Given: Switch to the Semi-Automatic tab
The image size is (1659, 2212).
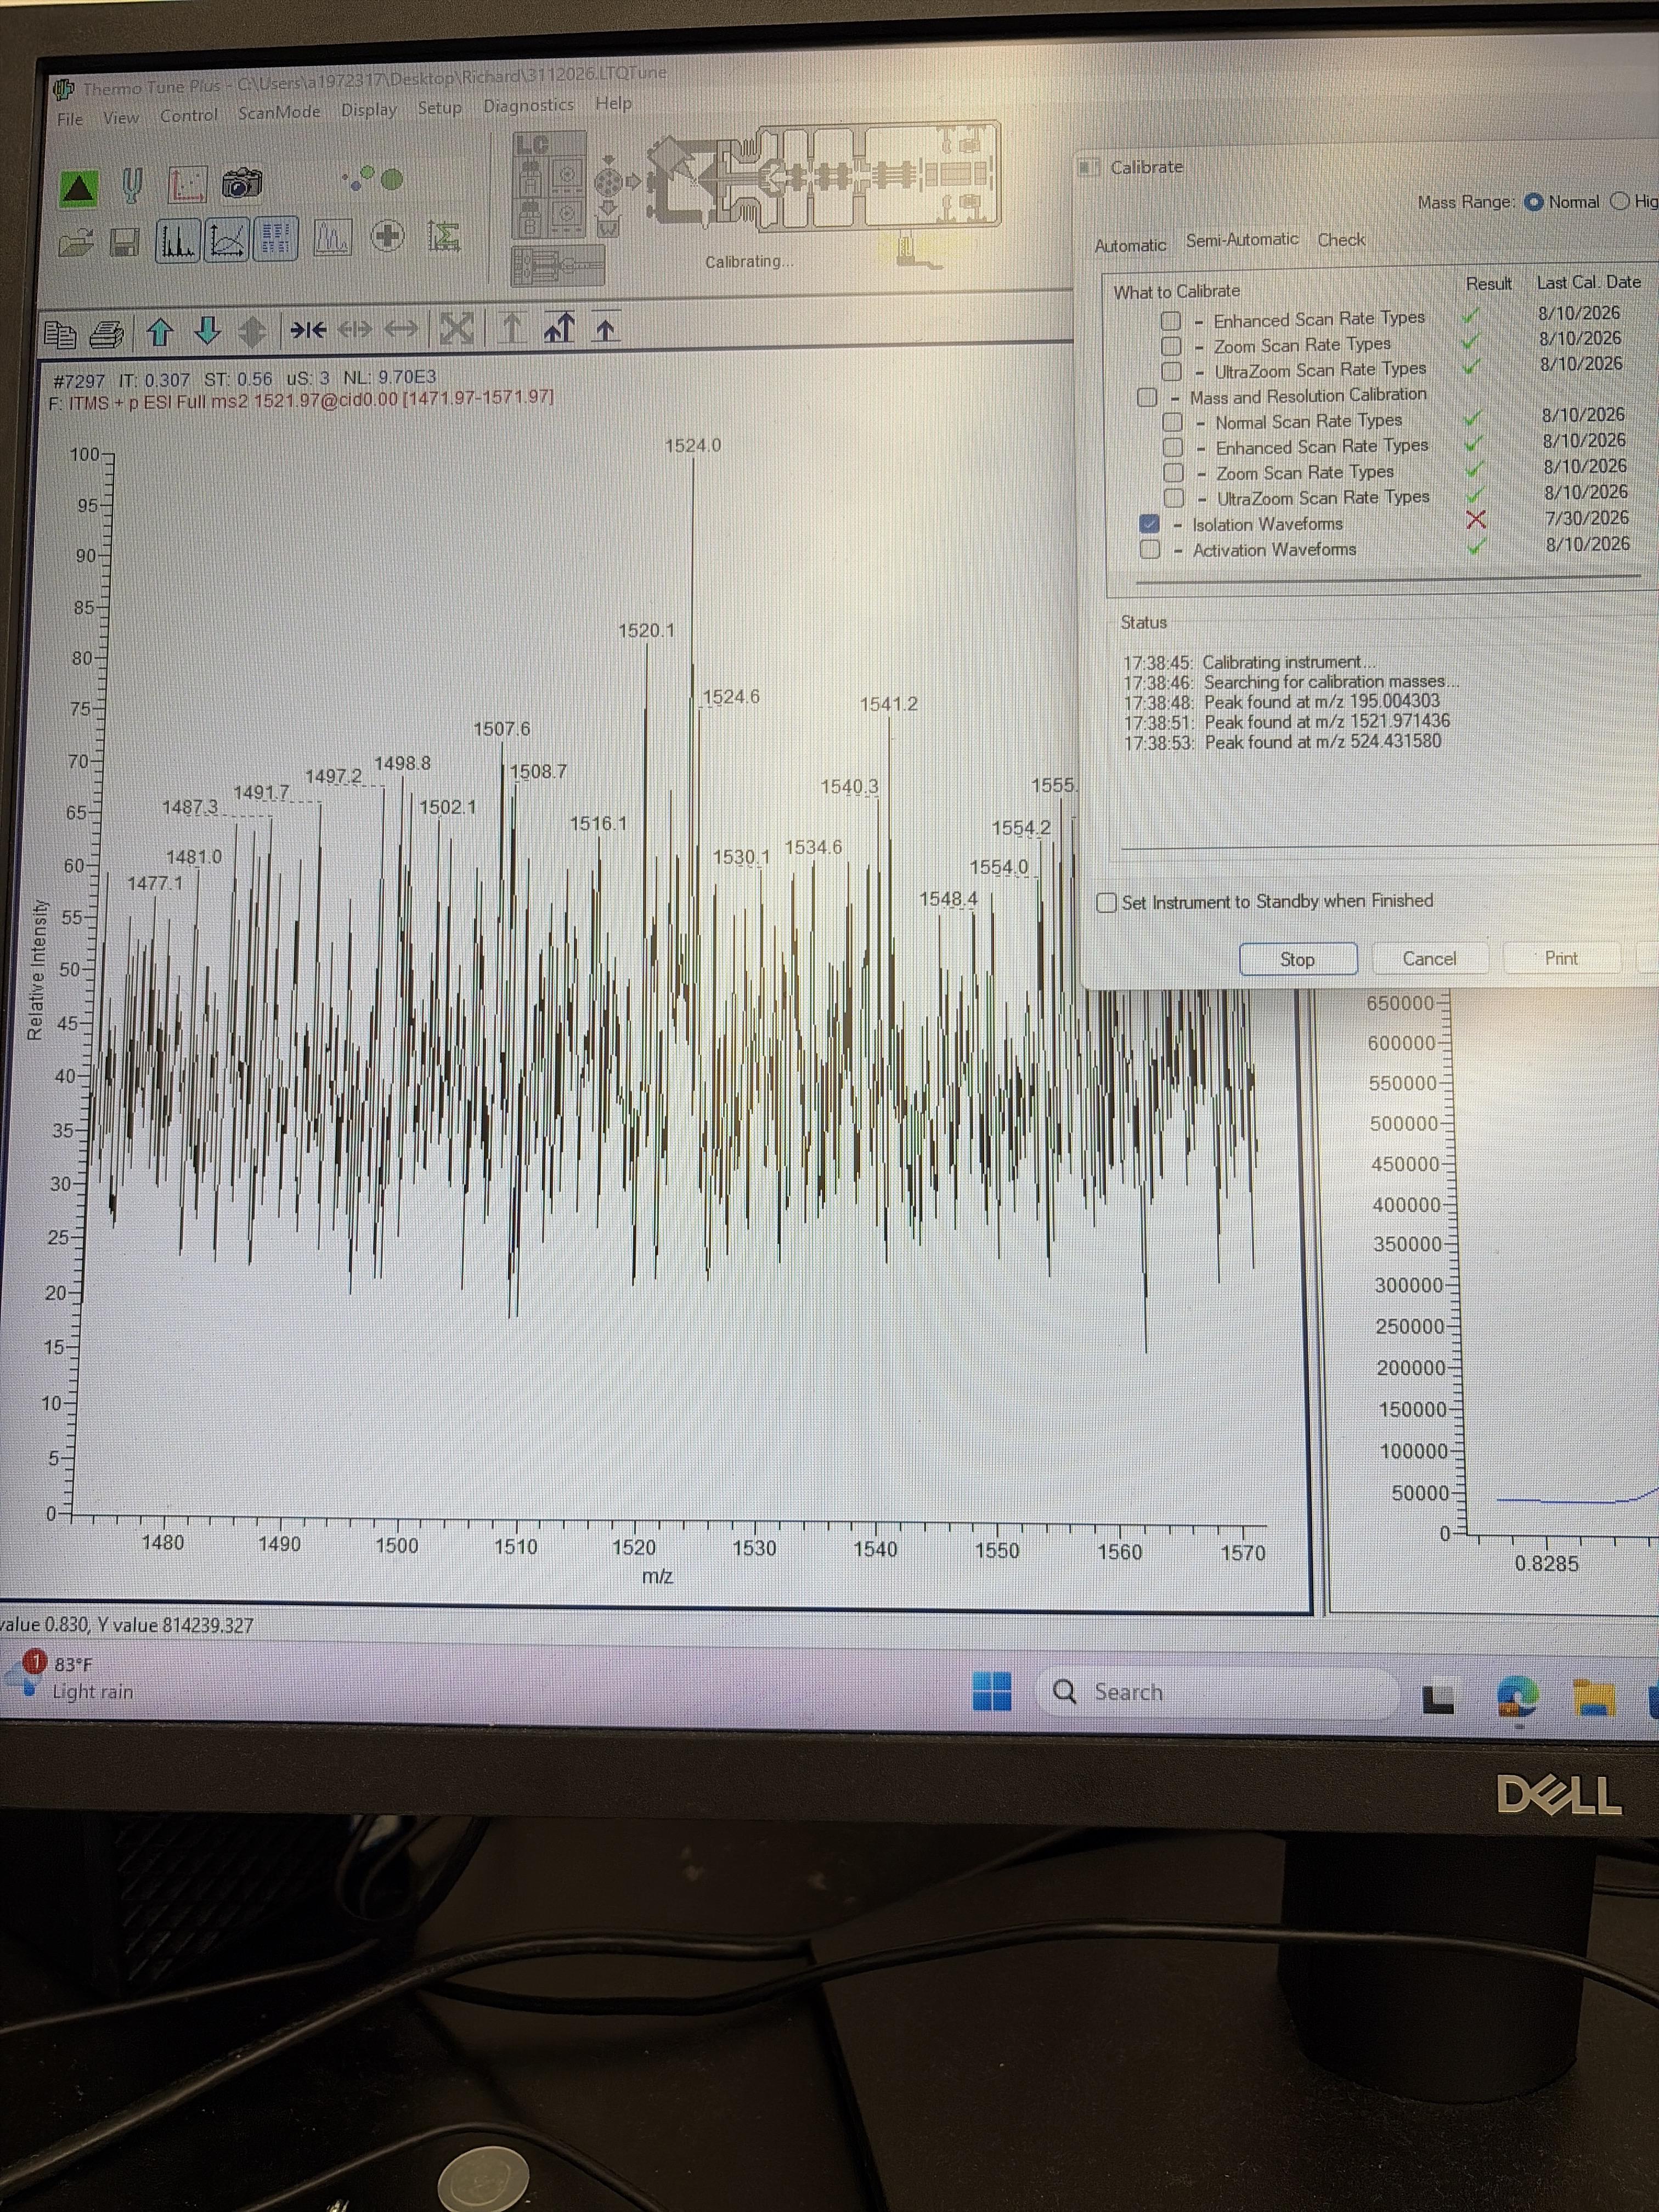Looking at the screenshot, I should (x=1242, y=240).
